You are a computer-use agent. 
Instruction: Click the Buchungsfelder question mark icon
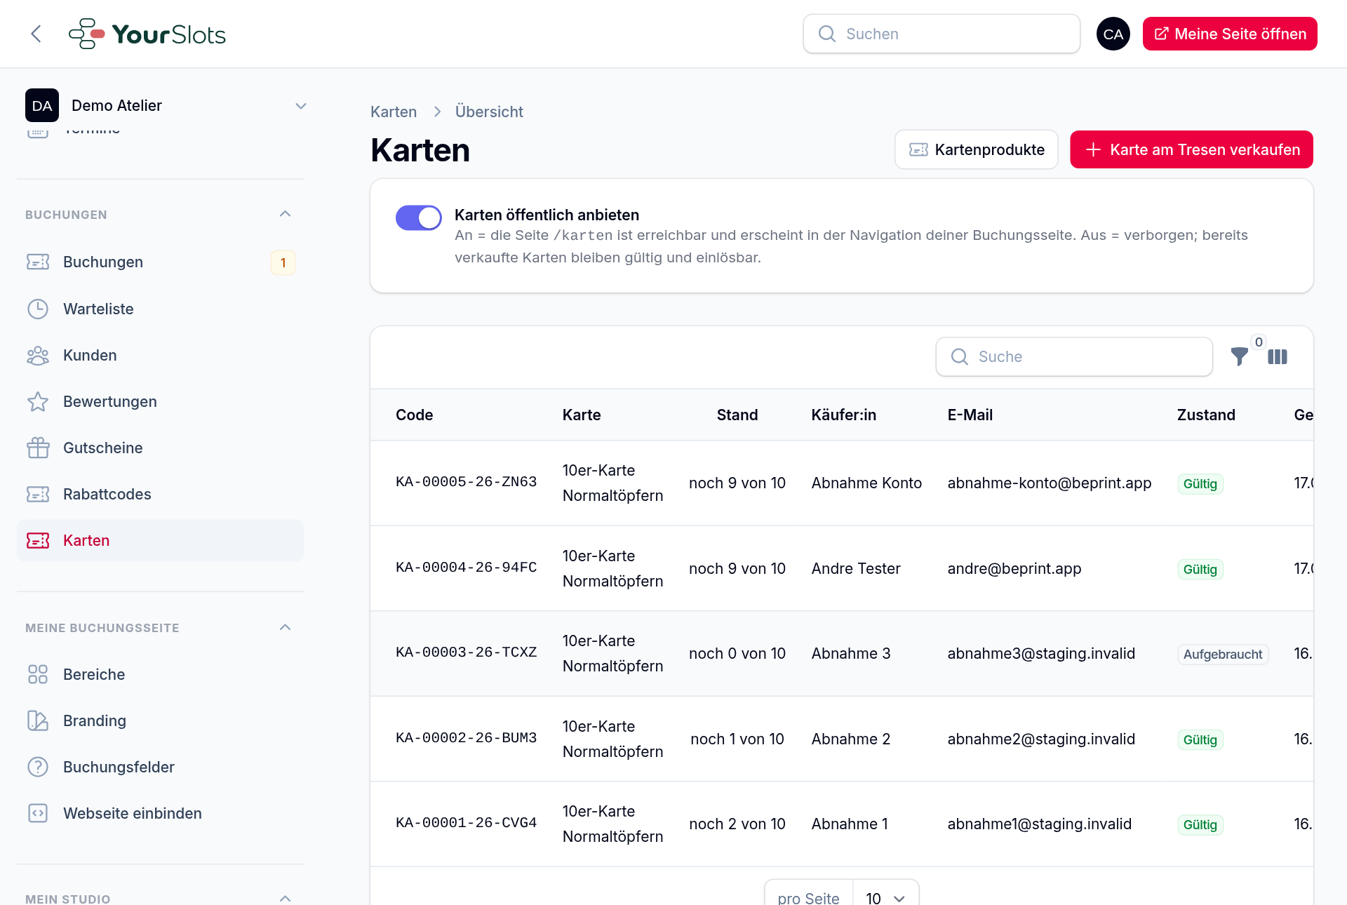[x=38, y=767]
